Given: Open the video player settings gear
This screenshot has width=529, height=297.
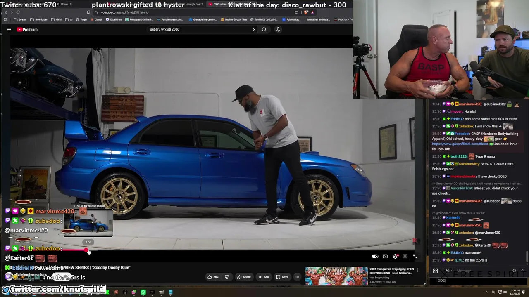Looking at the screenshot, I should [x=395, y=256].
